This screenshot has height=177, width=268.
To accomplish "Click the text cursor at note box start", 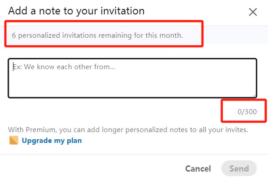I will pos(13,66).
